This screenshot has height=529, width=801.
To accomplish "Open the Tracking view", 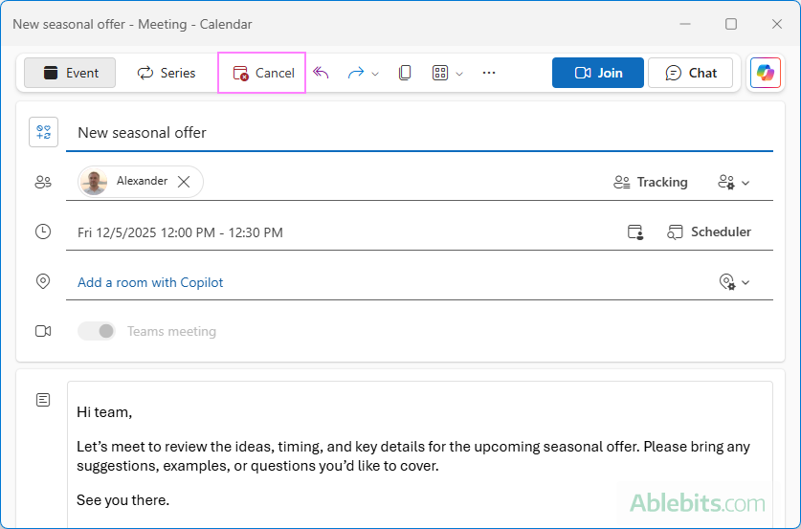I will [651, 183].
